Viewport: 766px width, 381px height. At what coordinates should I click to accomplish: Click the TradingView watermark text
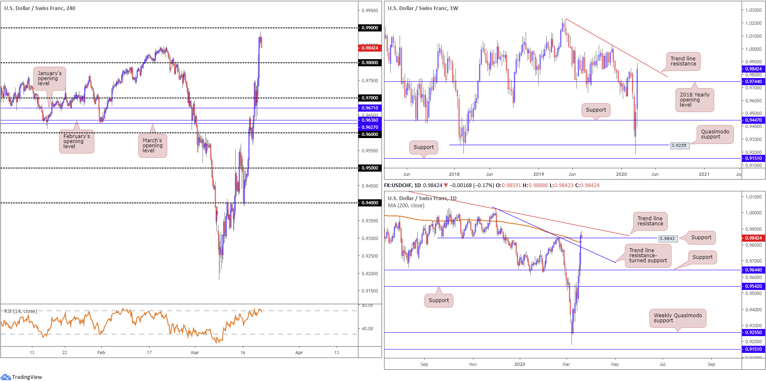[27, 377]
